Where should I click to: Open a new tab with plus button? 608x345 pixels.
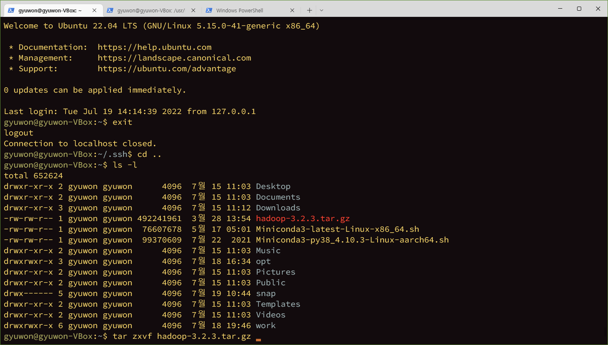coord(310,10)
